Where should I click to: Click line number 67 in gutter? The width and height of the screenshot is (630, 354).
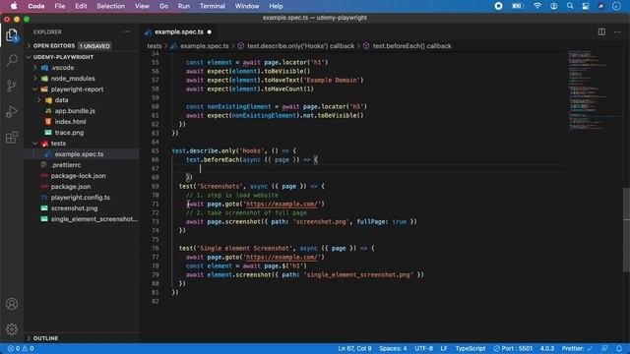[x=156, y=168]
